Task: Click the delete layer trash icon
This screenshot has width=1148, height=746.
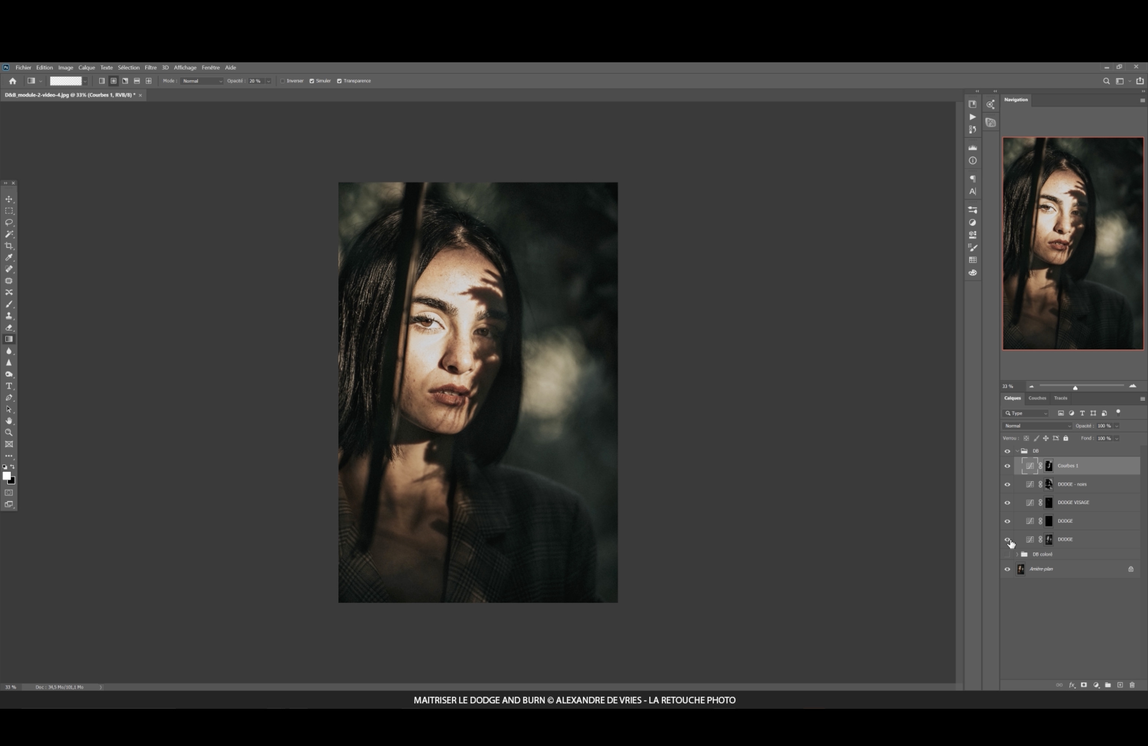Action: click(1132, 685)
